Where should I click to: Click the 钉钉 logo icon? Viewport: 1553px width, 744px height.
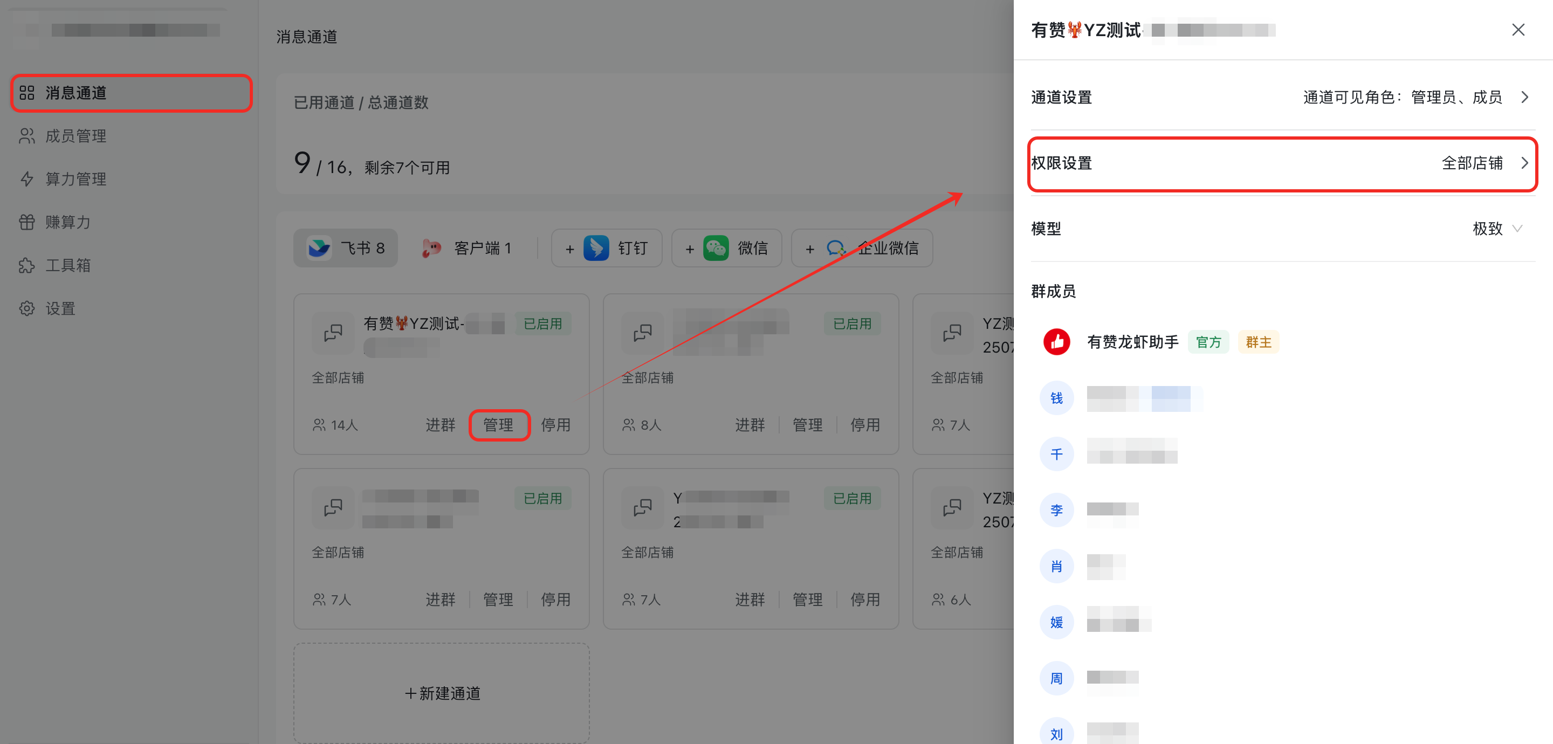[596, 248]
